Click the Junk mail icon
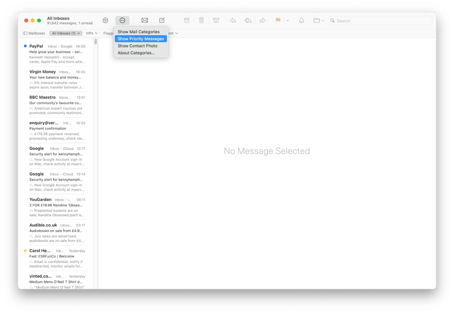Viewport: 454px width, 313px height. [216, 21]
